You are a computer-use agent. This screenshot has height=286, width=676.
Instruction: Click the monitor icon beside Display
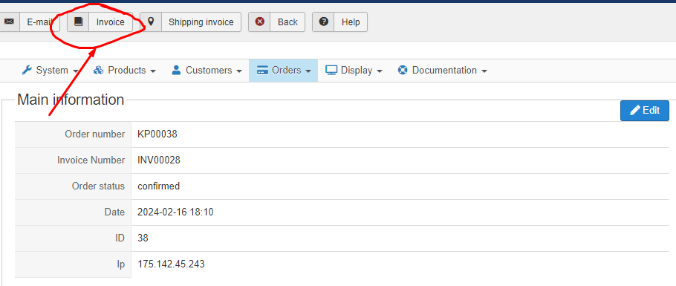[331, 71]
